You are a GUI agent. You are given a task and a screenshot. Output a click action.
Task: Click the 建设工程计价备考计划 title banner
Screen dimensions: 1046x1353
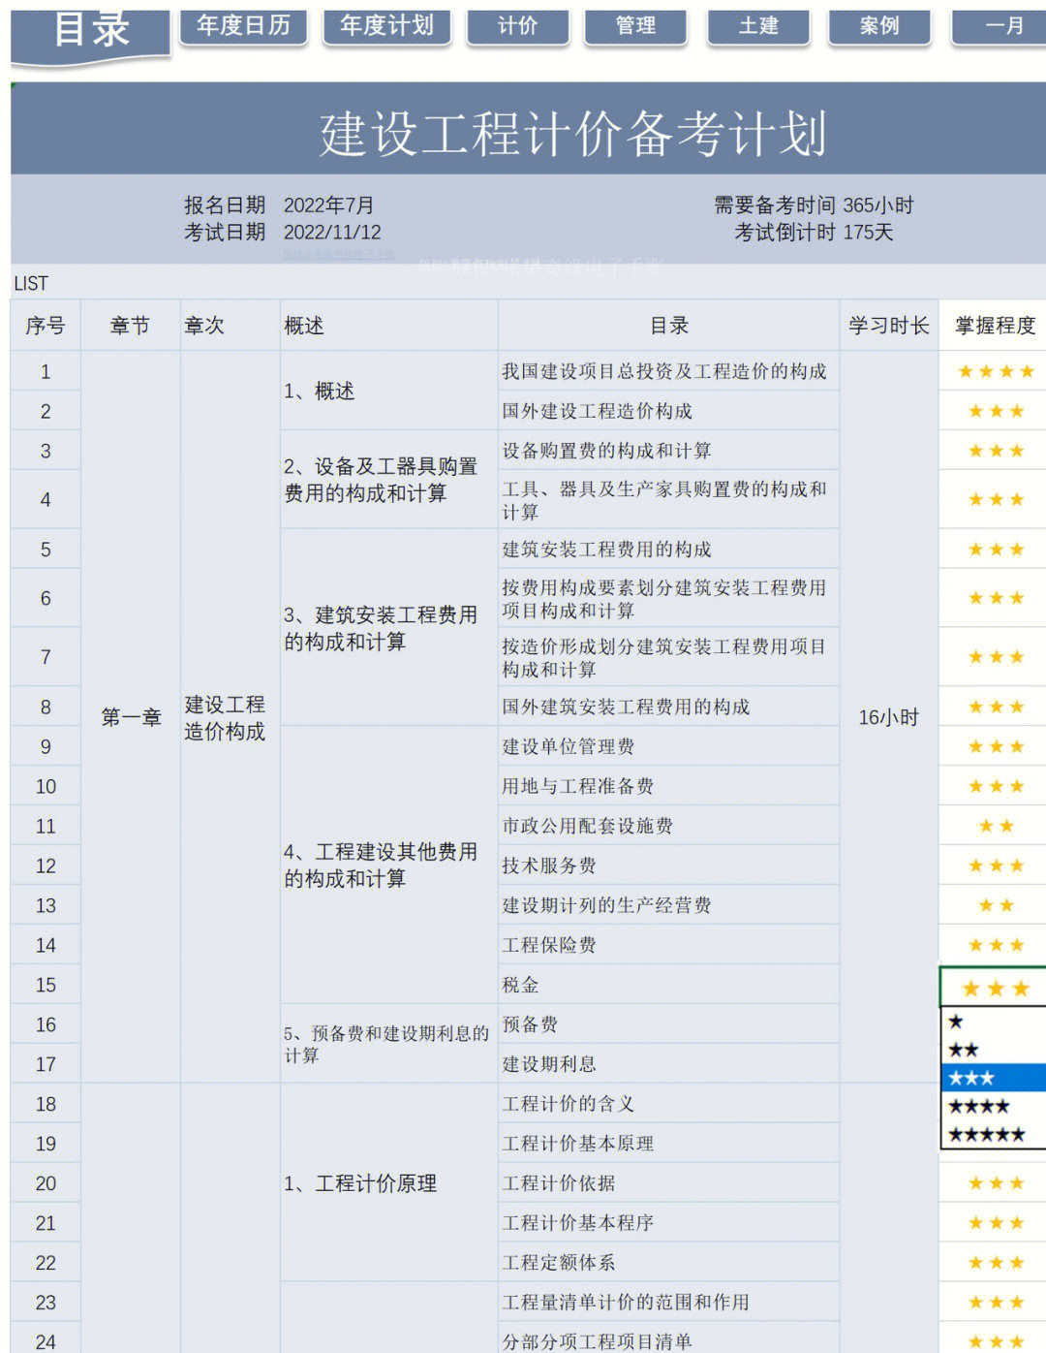pyautogui.click(x=529, y=129)
